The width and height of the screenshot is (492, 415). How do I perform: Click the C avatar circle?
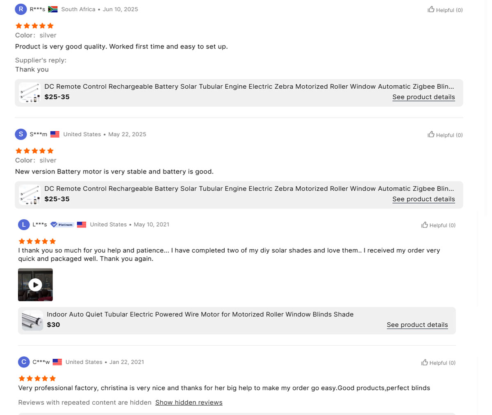[24, 362]
